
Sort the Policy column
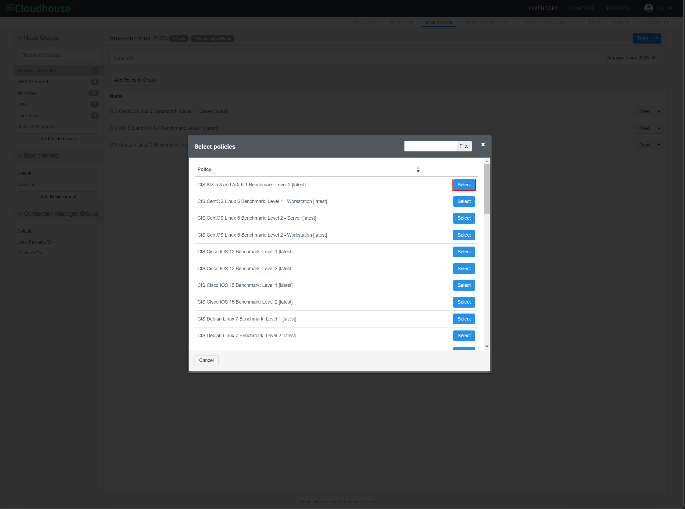(418, 169)
